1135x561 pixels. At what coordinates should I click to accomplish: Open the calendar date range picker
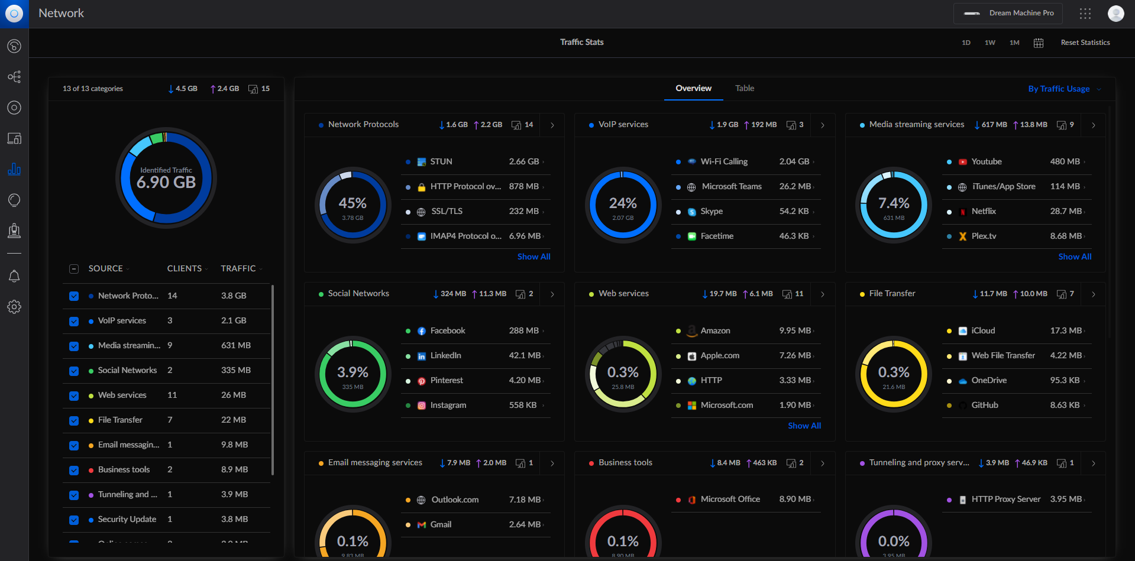tap(1039, 43)
